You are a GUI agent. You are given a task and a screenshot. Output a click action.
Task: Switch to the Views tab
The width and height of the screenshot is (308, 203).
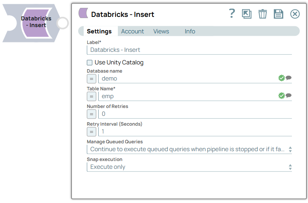click(x=161, y=31)
